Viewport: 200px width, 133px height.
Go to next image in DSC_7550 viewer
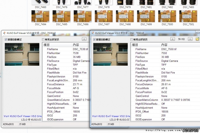190,39
